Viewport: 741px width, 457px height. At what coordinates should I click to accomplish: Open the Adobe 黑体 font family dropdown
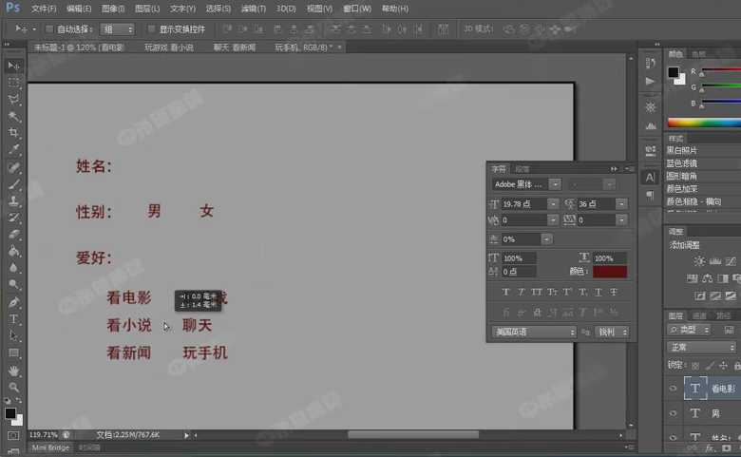[x=555, y=184]
